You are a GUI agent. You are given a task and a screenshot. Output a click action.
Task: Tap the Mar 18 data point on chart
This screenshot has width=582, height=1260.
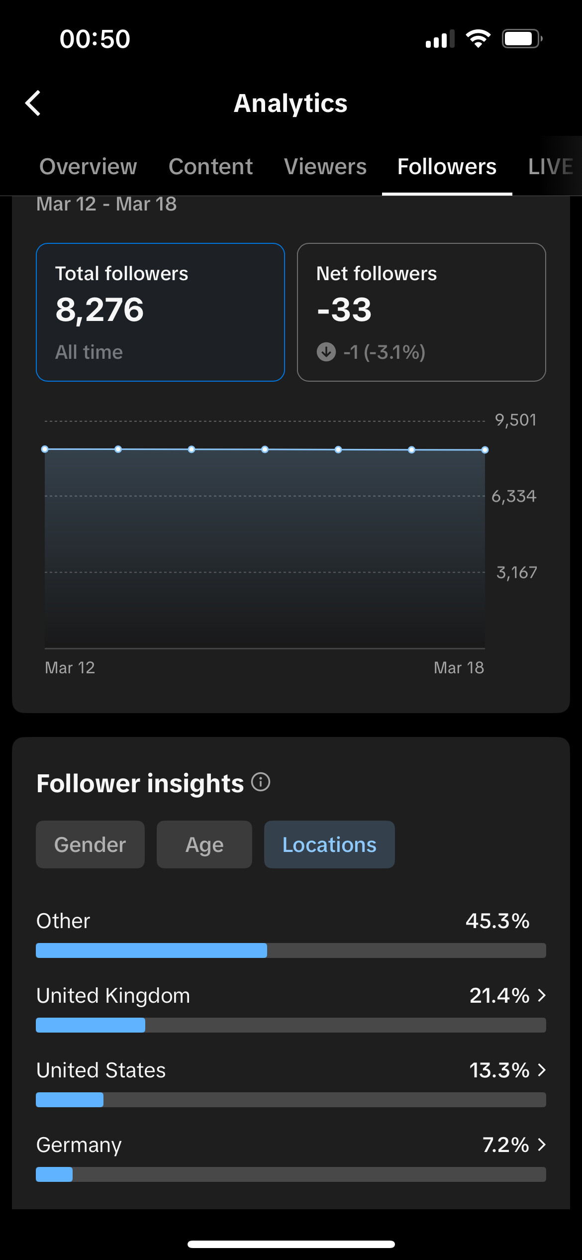tap(485, 450)
